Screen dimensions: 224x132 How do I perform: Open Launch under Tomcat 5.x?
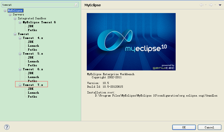(33, 62)
